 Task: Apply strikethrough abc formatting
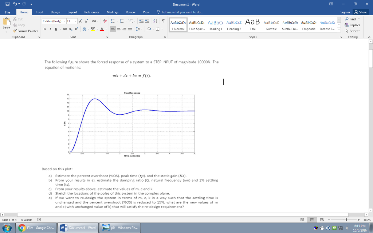(65, 29)
